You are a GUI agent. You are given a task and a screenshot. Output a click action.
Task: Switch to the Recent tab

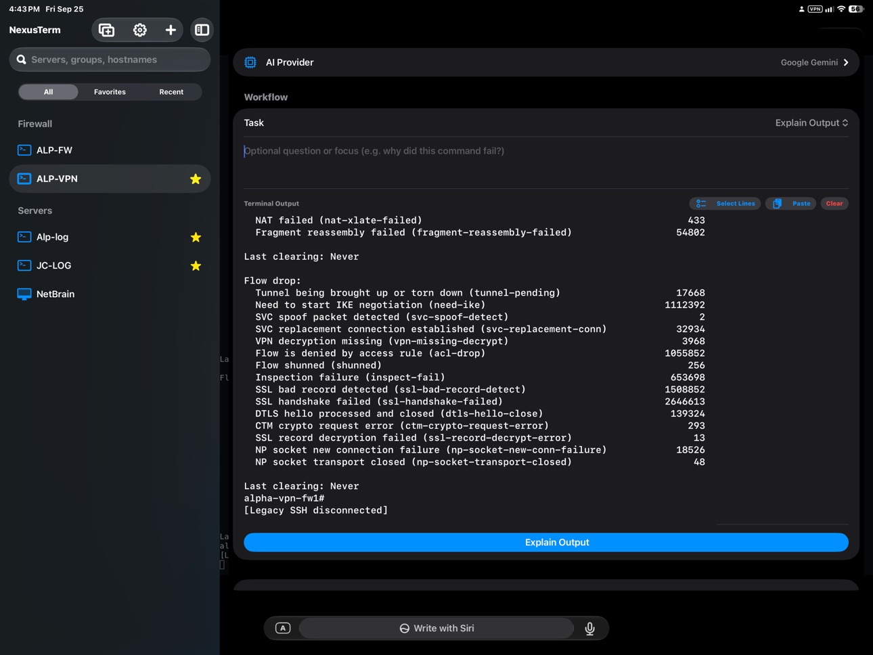[171, 92]
